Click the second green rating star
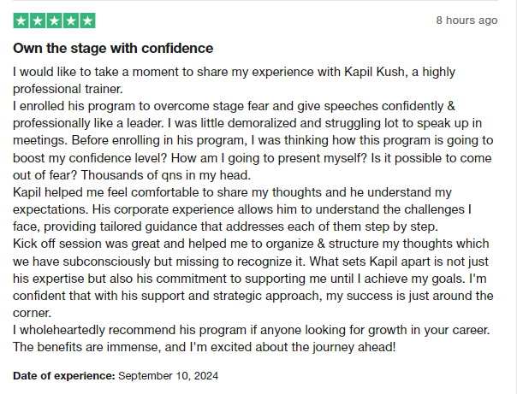Image resolution: width=517 pixels, height=394 pixels. point(38,21)
